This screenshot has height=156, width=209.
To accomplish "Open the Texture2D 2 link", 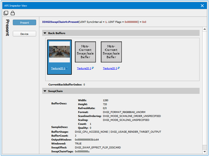I will (x=84, y=68).
